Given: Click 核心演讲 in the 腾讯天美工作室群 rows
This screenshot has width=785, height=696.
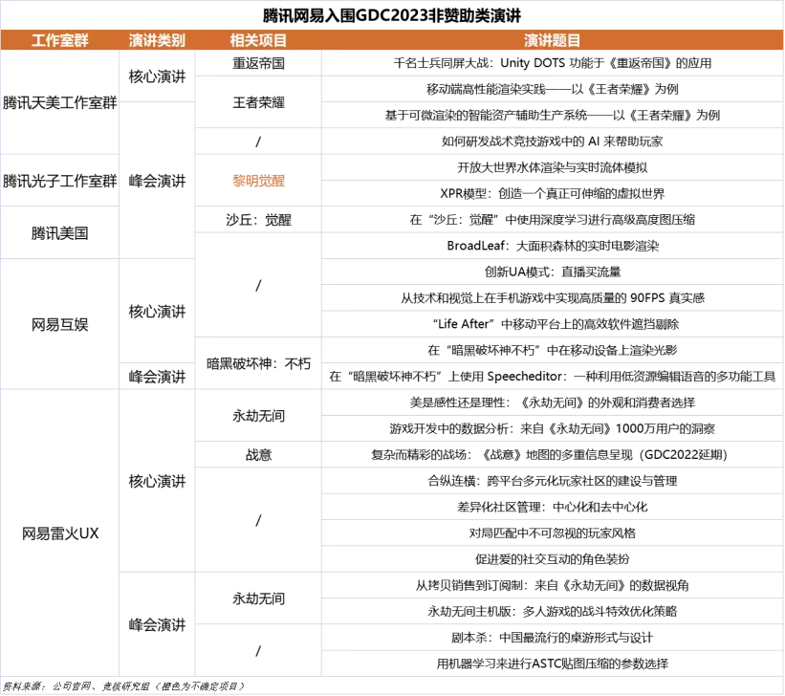Looking at the screenshot, I should tap(157, 76).
